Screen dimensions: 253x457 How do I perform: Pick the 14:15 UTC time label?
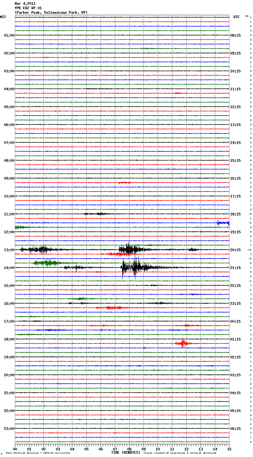(235, 143)
